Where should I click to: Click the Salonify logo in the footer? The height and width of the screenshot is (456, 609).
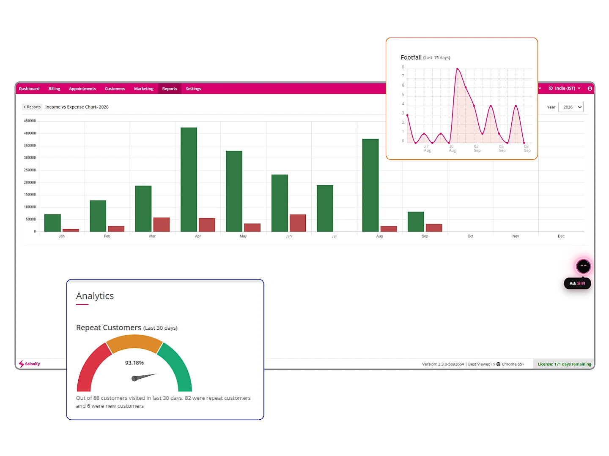[29, 364]
